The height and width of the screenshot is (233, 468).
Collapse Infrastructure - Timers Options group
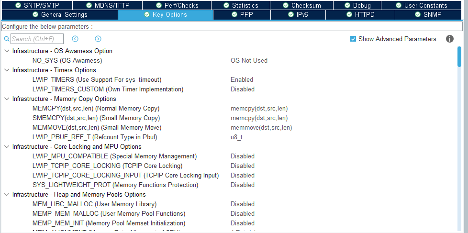pyautogui.click(x=7, y=70)
